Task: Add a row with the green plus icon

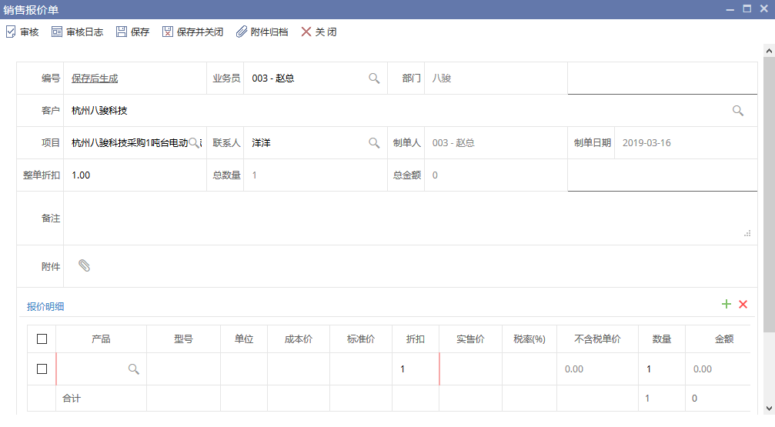Action: click(x=726, y=305)
